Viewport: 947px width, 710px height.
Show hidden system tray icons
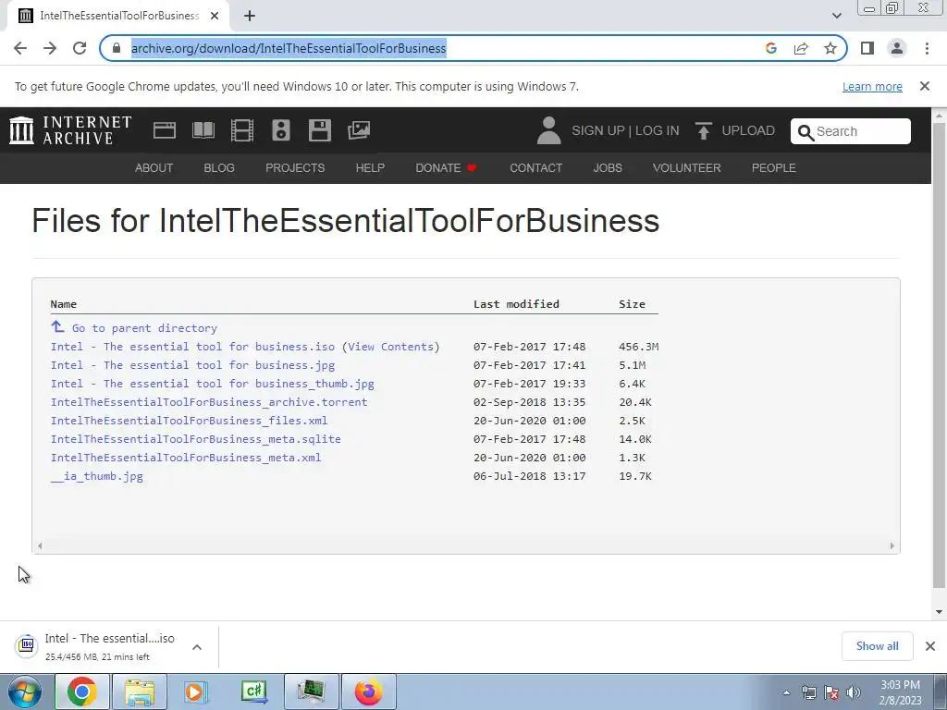[786, 692]
